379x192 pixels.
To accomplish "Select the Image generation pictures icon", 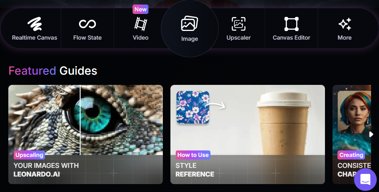I will click(190, 23).
